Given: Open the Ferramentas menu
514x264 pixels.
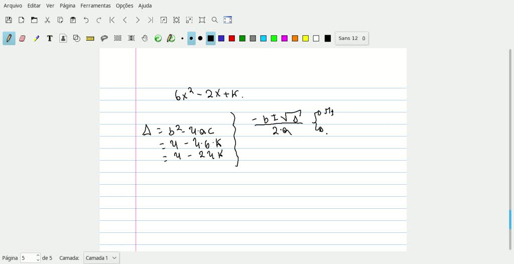Looking at the screenshot, I should tap(95, 6).
